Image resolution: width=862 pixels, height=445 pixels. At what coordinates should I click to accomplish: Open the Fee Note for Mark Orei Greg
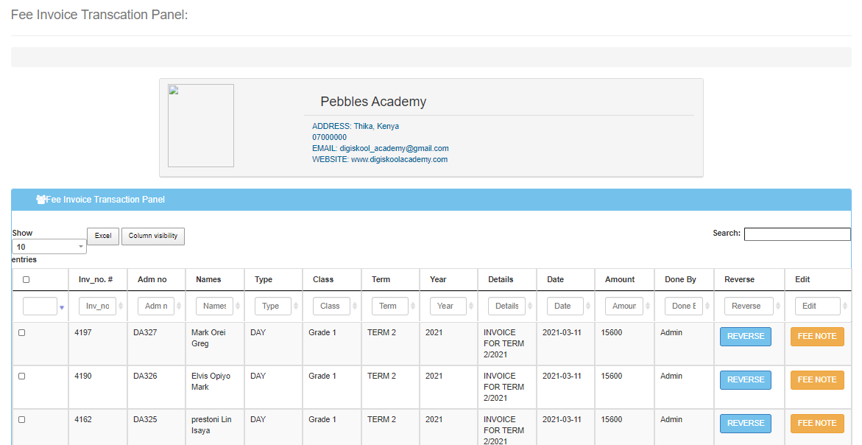pyautogui.click(x=816, y=337)
